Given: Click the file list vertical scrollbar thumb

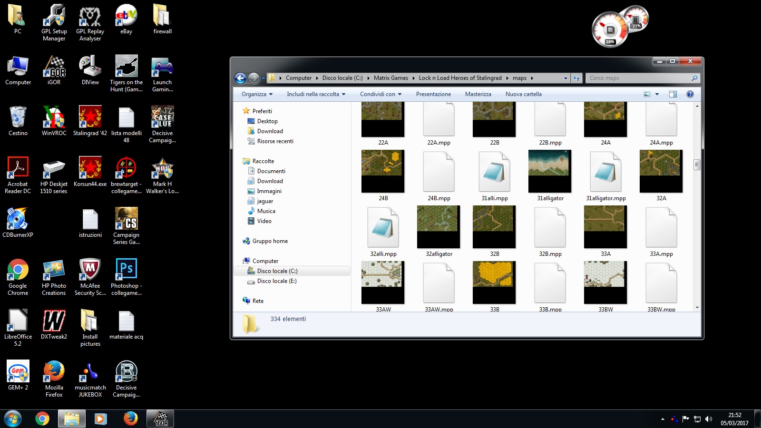Looking at the screenshot, I should pyautogui.click(x=697, y=165).
